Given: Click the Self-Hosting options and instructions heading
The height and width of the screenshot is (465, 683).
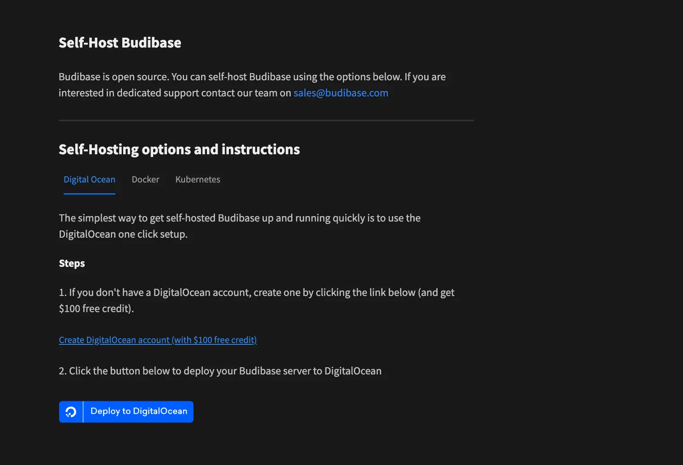Looking at the screenshot, I should [179, 149].
